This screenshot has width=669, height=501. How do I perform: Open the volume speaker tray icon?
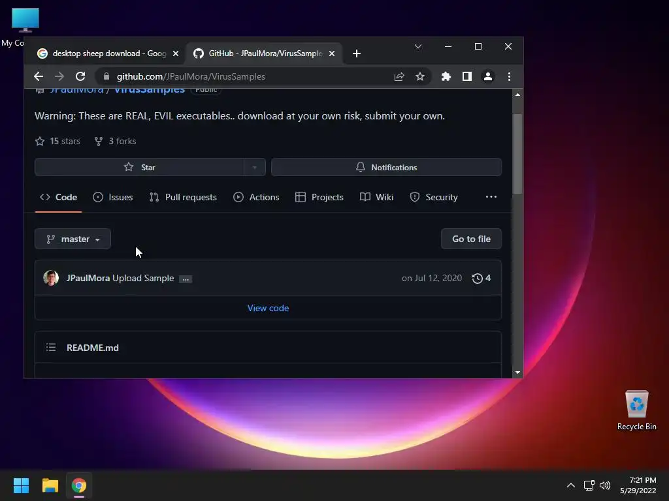pyautogui.click(x=605, y=485)
